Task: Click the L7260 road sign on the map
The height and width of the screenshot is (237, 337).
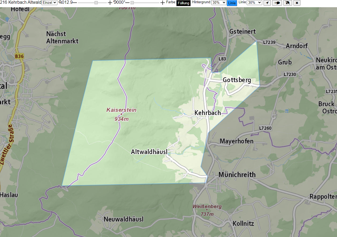Action: click(x=265, y=128)
